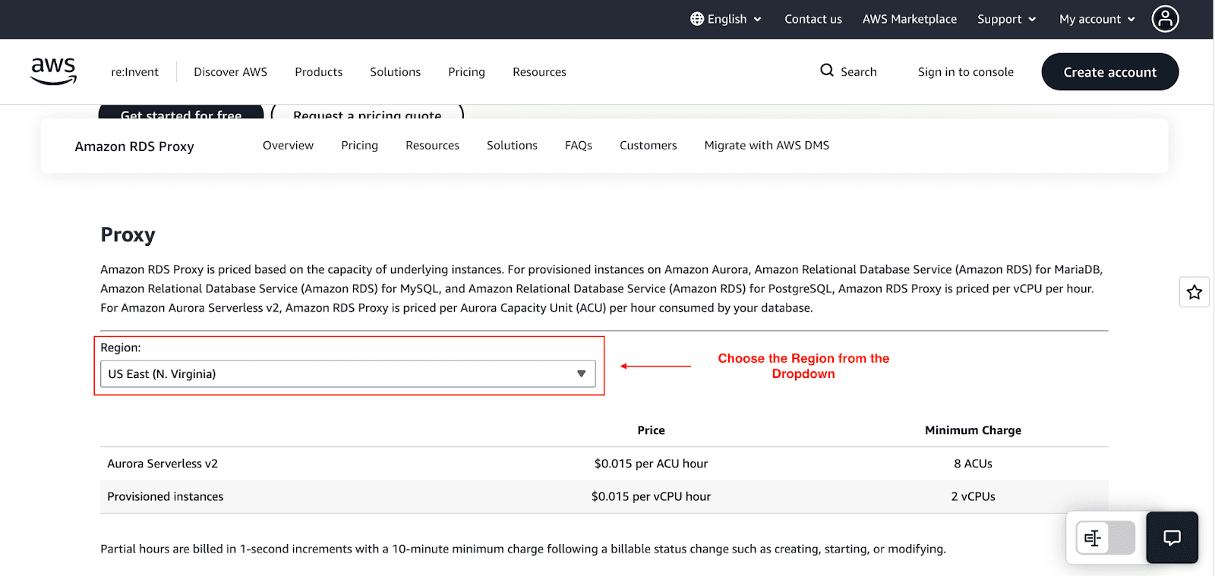Switch to Pricing tab of RDS Proxy

click(359, 146)
